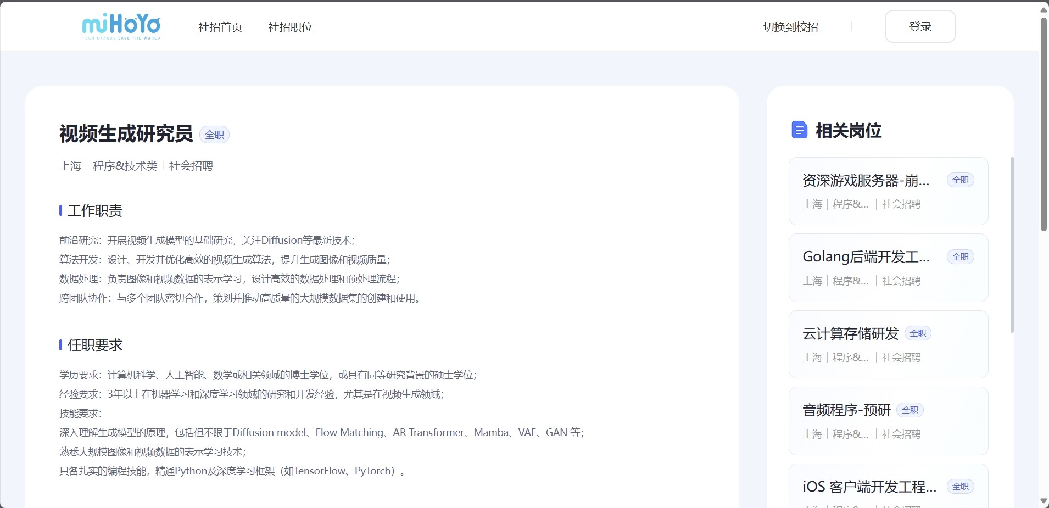Click the document icon beside 相关岗位
This screenshot has height=508, width=1049.
[x=799, y=130]
